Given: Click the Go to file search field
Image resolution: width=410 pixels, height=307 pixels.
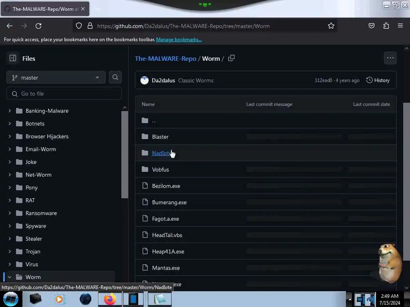Looking at the screenshot, I should tap(64, 94).
